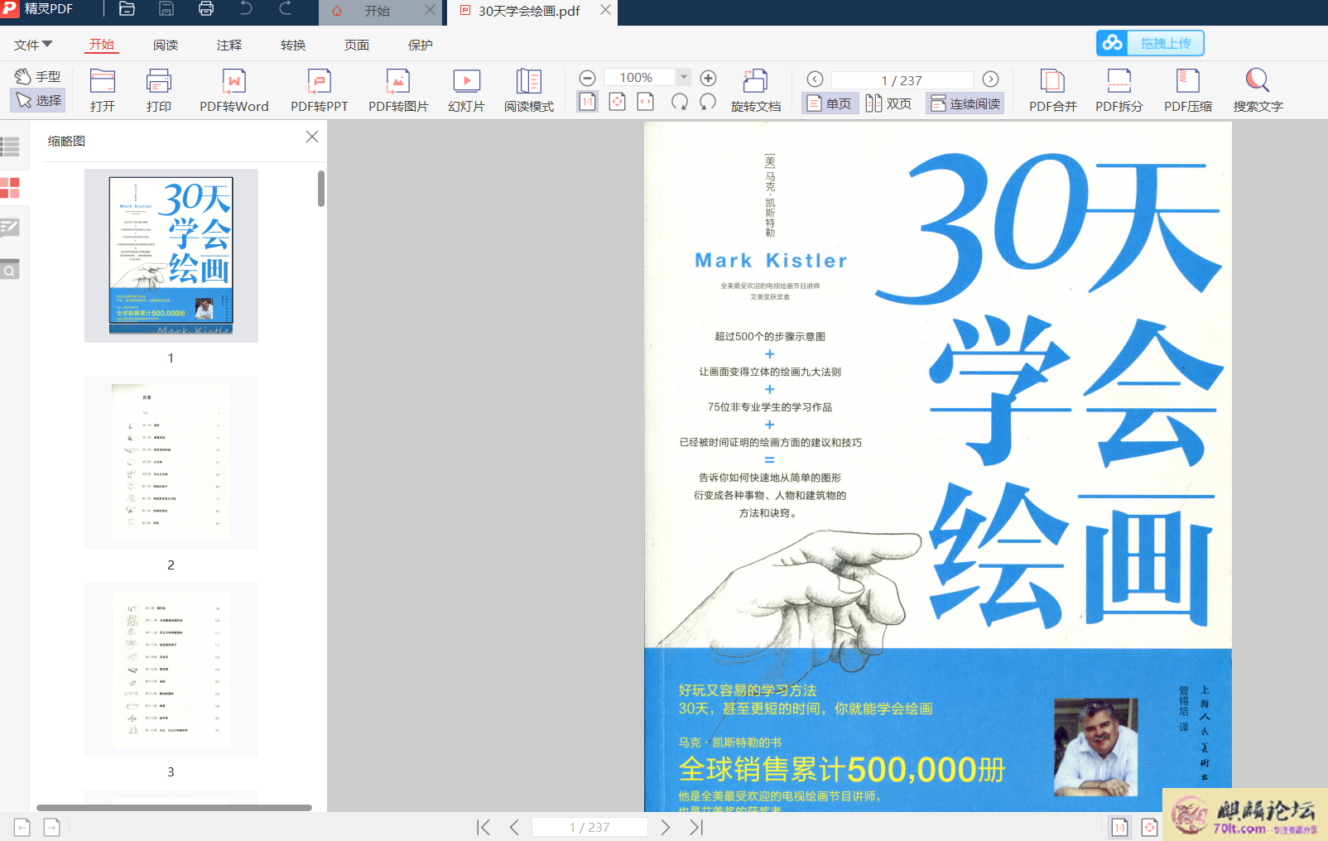Convert with PDF转Word
Image resolution: width=1328 pixels, height=841 pixels.
[x=234, y=90]
